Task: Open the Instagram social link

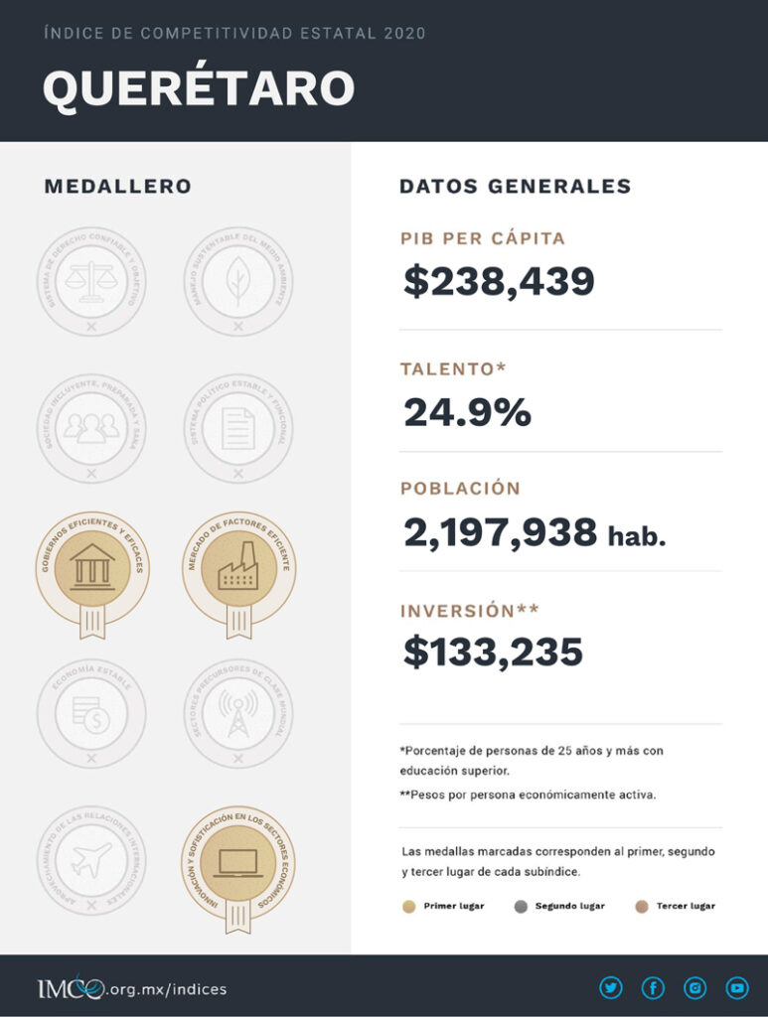Action: (x=694, y=987)
